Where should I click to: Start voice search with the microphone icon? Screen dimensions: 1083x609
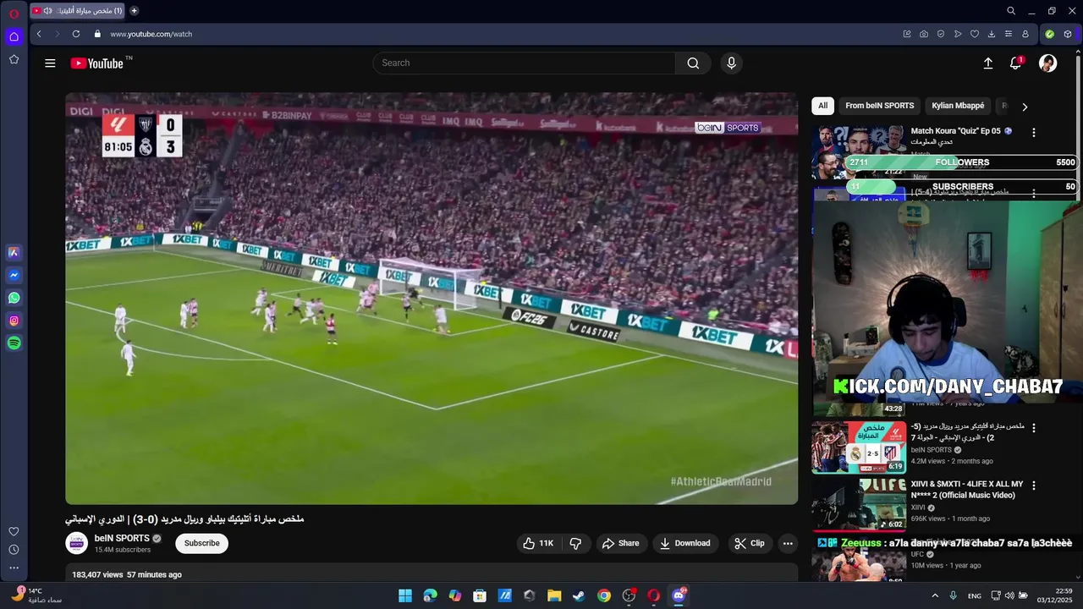(731, 63)
